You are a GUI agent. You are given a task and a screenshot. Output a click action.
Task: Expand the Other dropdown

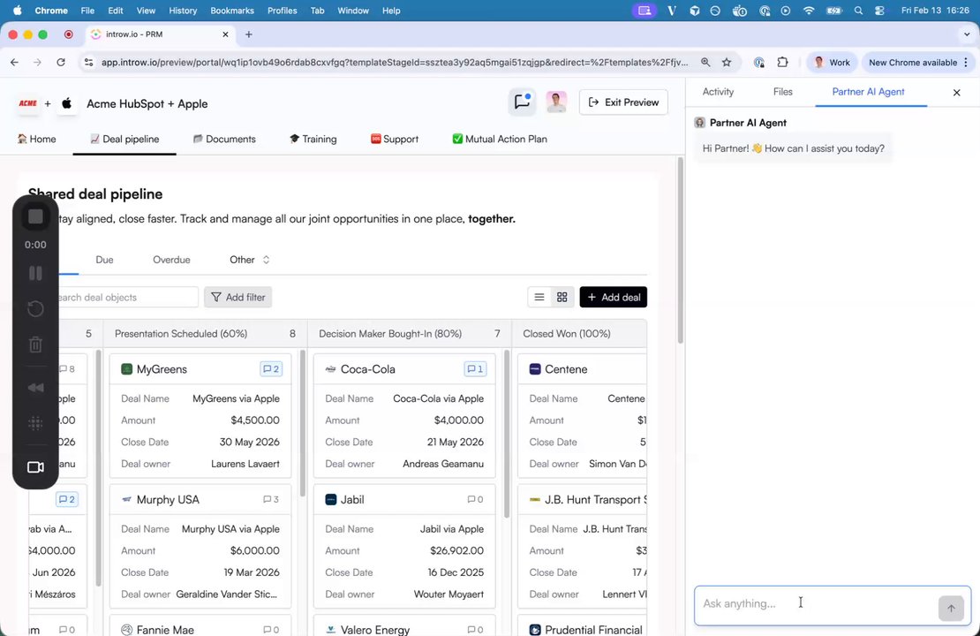pos(249,260)
